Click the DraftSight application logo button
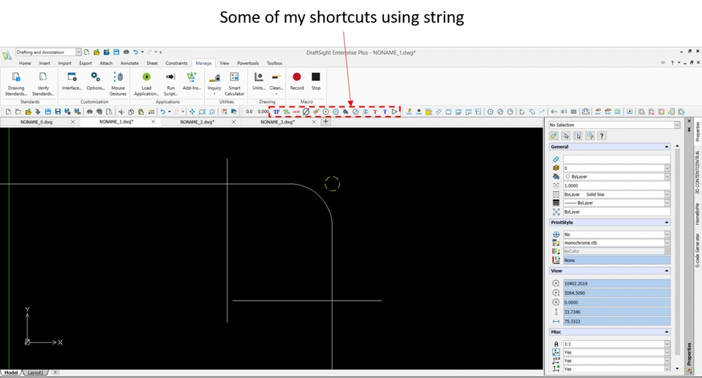 coord(7,55)
